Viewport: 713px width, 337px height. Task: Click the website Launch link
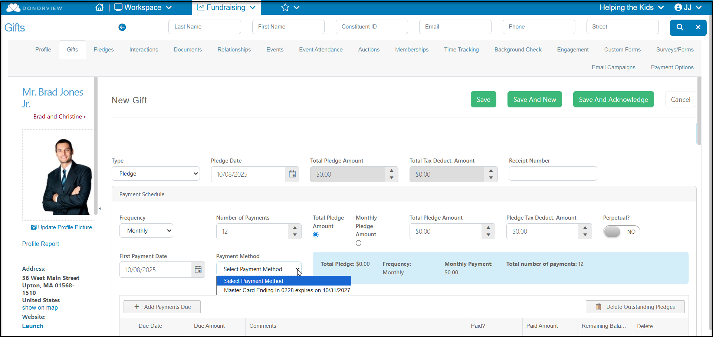point(33,326)
